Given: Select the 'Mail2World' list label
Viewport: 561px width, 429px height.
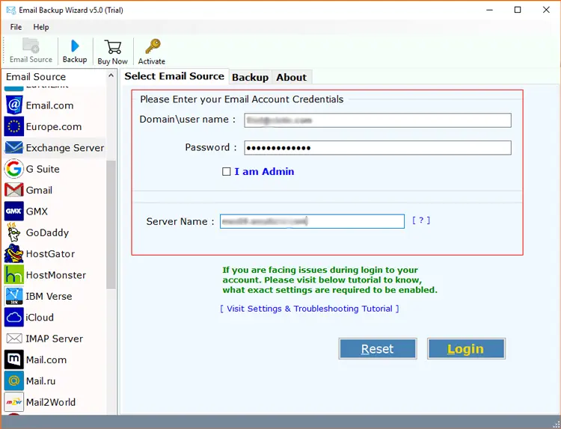Looking at the screenshot, I should click(x=50, y=402).
